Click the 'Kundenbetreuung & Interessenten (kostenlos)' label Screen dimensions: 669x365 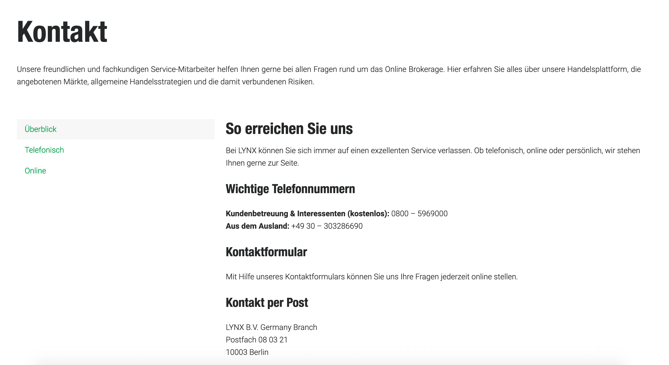(307, 213)
